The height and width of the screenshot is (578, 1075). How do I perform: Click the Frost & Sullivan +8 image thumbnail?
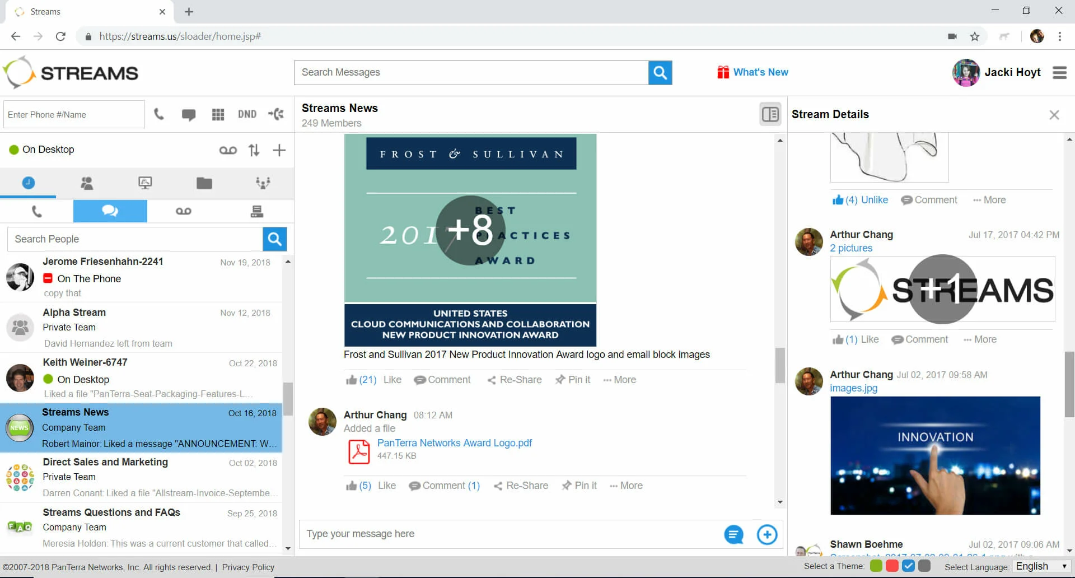click(470, 240)
